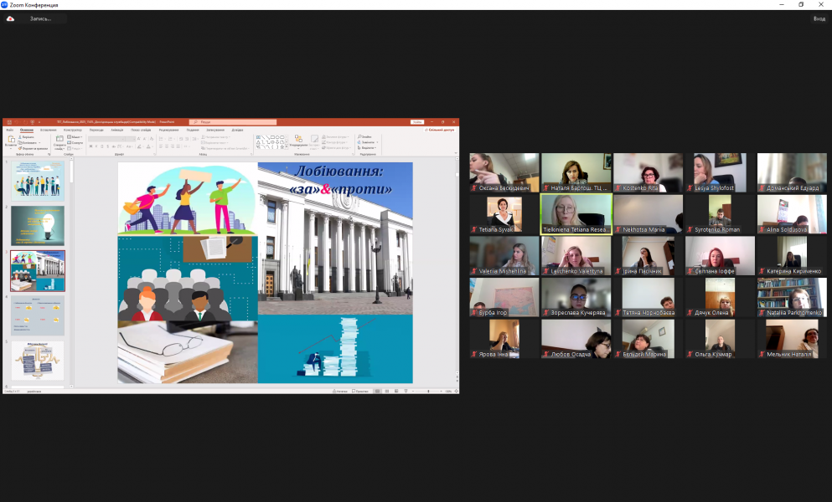The width and height of the screenshot is (832, 502).
Task: Switch to the 'Конструктор' ribbon tab
Action: pyautogui.click(x=72, y=130)
